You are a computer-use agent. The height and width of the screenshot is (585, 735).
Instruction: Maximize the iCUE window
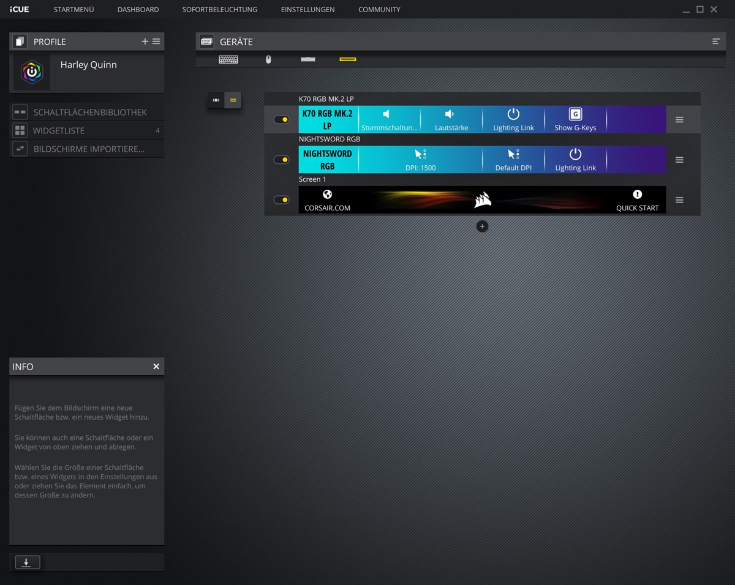click(700, 9)
